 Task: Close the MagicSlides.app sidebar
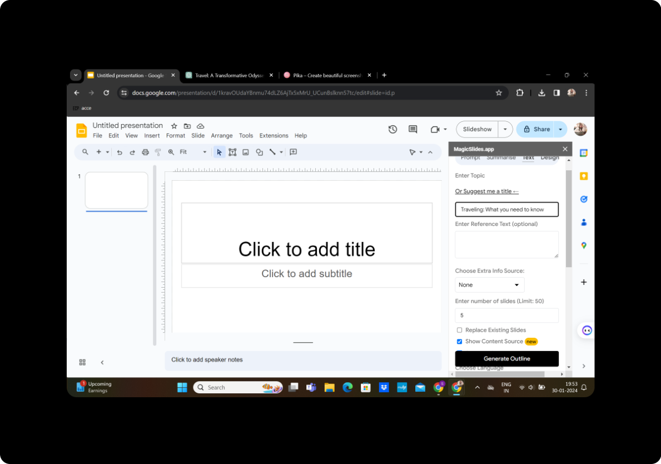click(565, 149)
